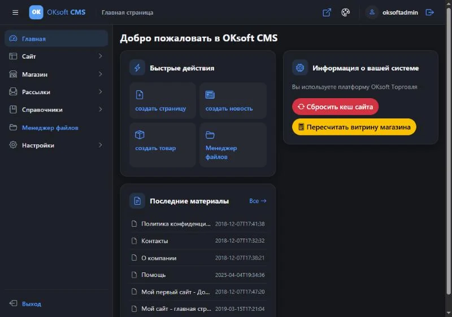Click the oksoftadmin username
452x317 pixels.
pyautogui.click(x=400, y=12)
